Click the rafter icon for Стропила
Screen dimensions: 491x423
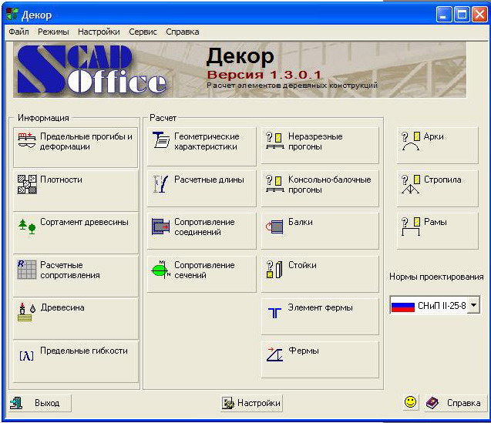[411, 184]
